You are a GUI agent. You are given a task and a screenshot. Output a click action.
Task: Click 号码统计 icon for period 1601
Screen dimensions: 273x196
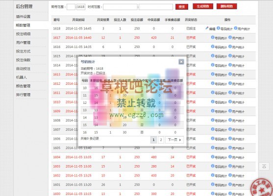click(213, 184)
